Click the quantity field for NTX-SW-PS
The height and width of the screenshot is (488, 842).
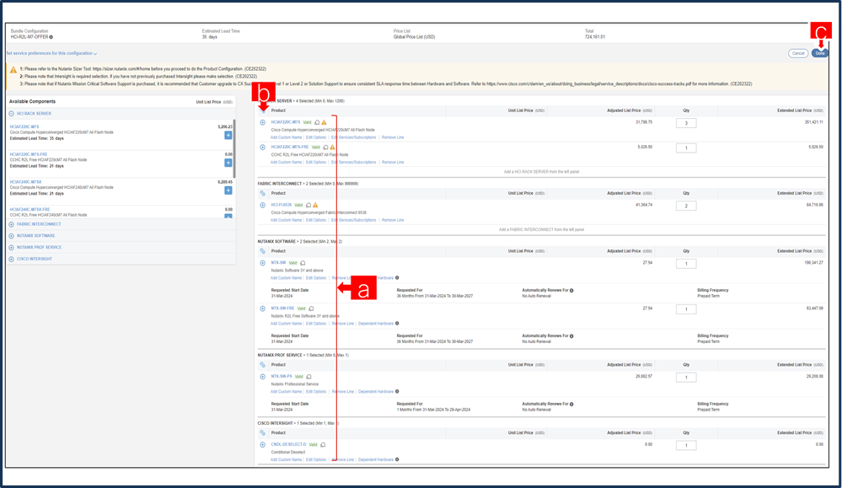tap(686, 378)
